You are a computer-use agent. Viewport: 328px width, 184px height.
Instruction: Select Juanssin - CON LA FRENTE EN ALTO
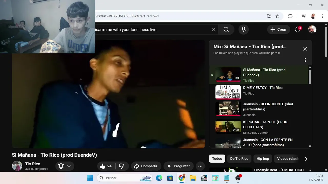268,142
